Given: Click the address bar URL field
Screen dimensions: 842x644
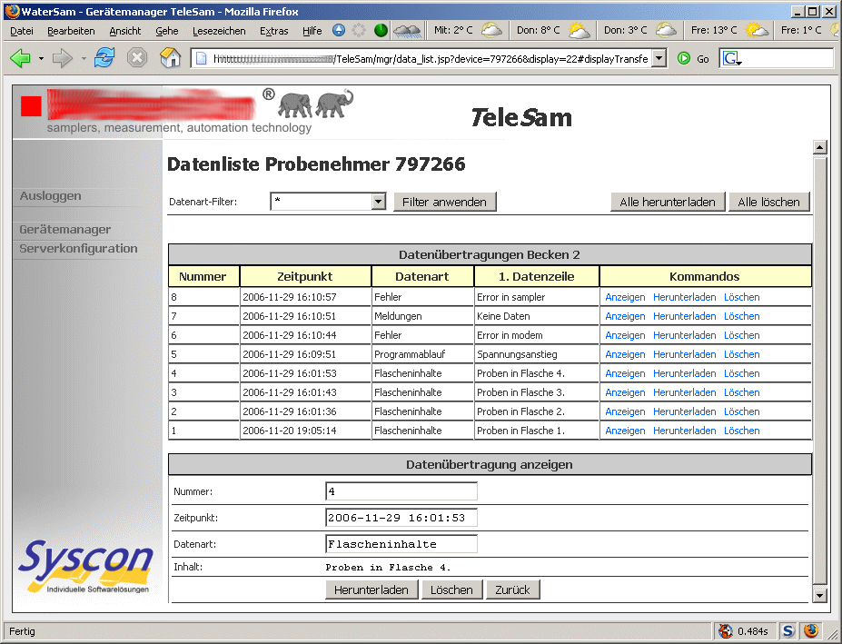Looking at the screenshot, I should point(430,58).
